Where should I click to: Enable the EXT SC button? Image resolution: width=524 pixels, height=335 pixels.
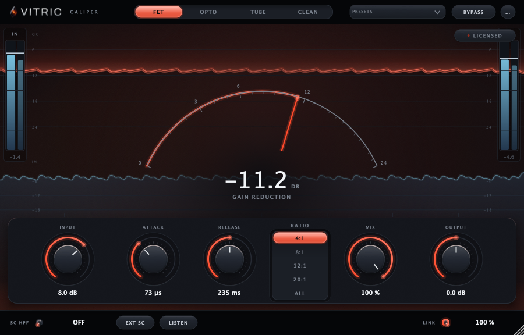[135, 323]
